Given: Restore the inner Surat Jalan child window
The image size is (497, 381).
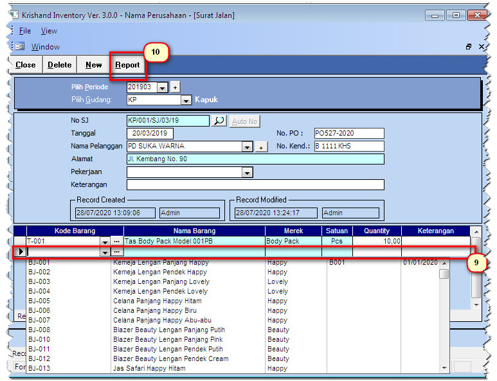Looking at the screenshot, I should [469, 46].
